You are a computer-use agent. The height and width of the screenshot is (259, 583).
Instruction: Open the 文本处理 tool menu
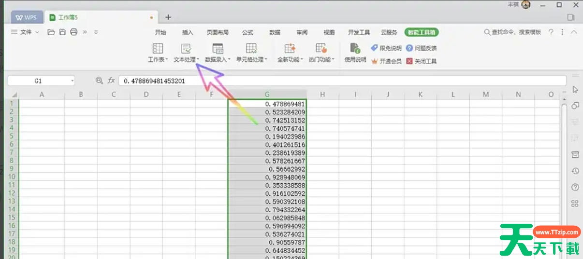pyautogui.click(x=186, y=54)
